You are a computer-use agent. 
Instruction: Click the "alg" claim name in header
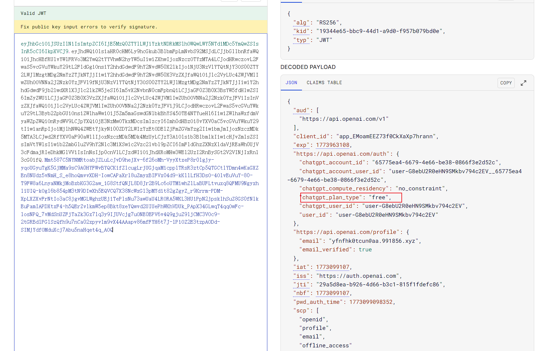click(301, 23)
